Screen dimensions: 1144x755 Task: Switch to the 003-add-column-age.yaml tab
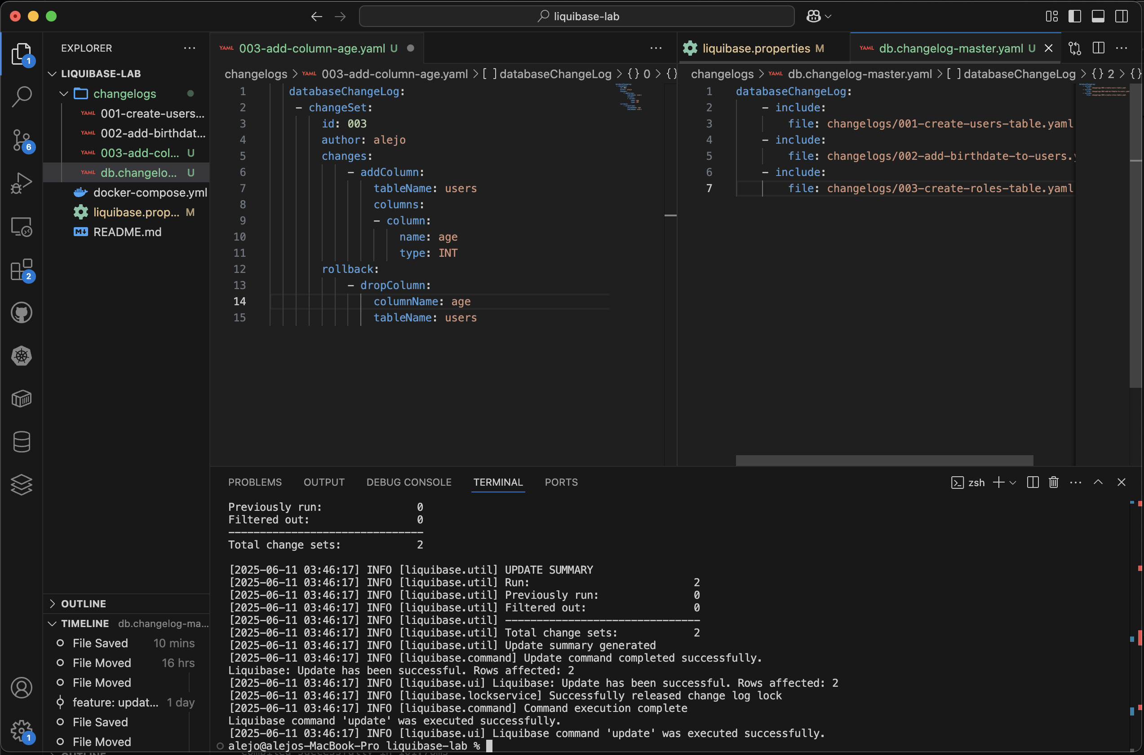317,48
